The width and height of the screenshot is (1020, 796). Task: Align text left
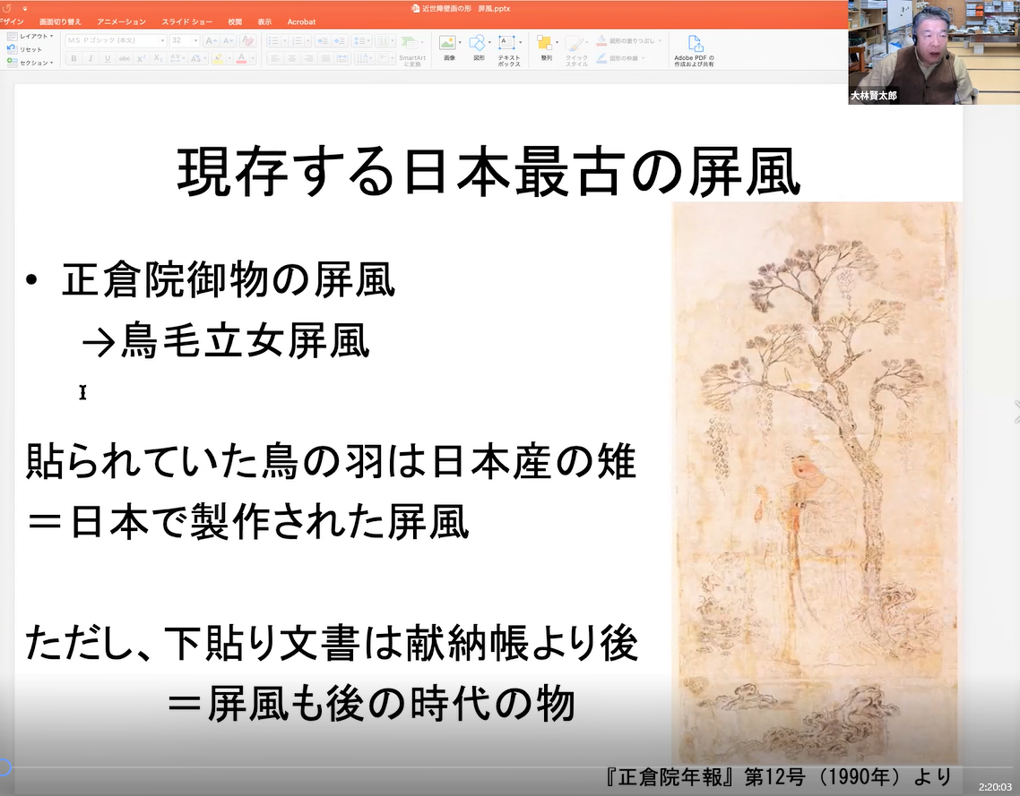275,58
